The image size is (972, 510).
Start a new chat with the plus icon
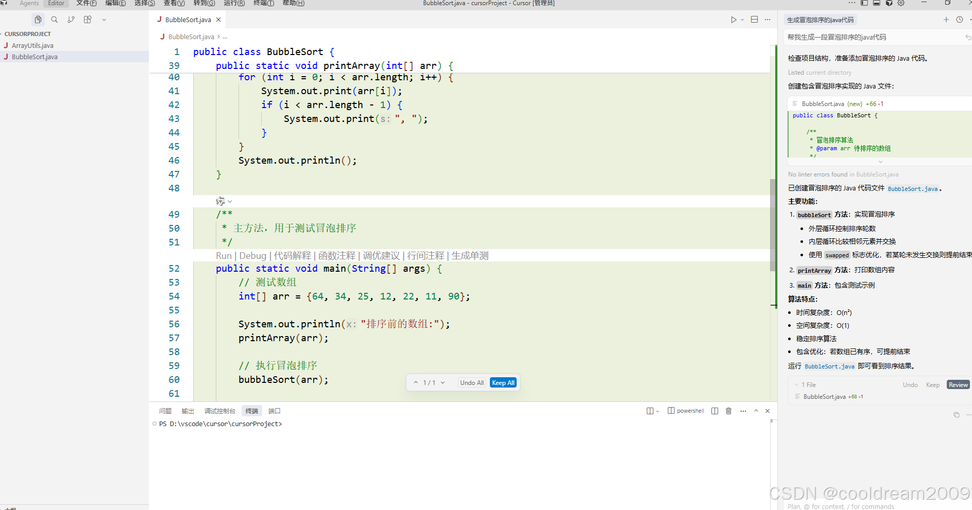pos(946,20)
